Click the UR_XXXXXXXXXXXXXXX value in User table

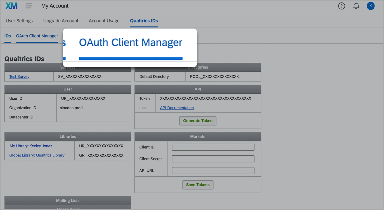[83, 98]
